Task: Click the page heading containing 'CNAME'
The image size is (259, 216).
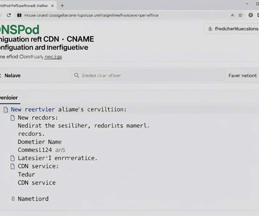Action: (47, 43)
